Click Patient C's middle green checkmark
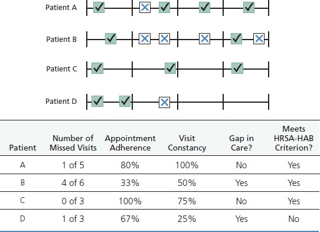This screenshot has height=232, width=320. click(x=171, y=68)
